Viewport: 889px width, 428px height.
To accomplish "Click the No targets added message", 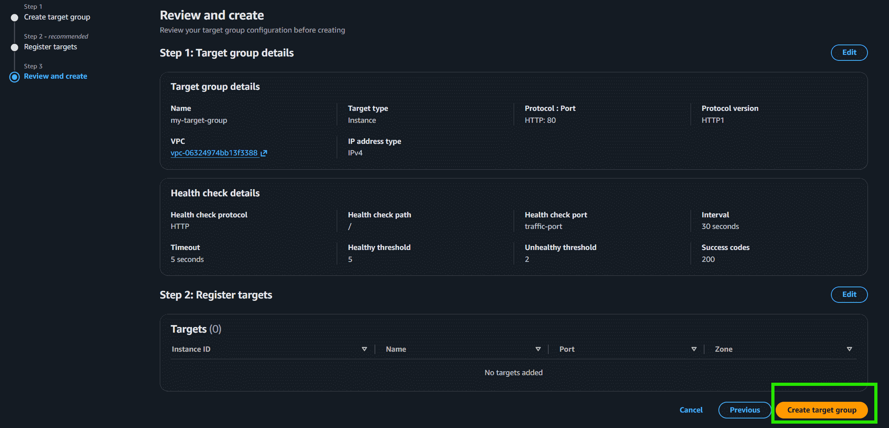I will [514, 373].
